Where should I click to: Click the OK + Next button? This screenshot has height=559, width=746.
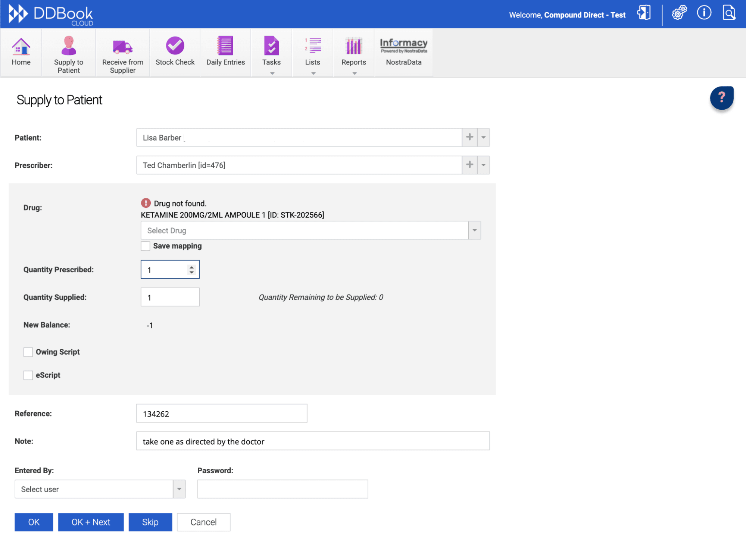[x=91, y=522]
